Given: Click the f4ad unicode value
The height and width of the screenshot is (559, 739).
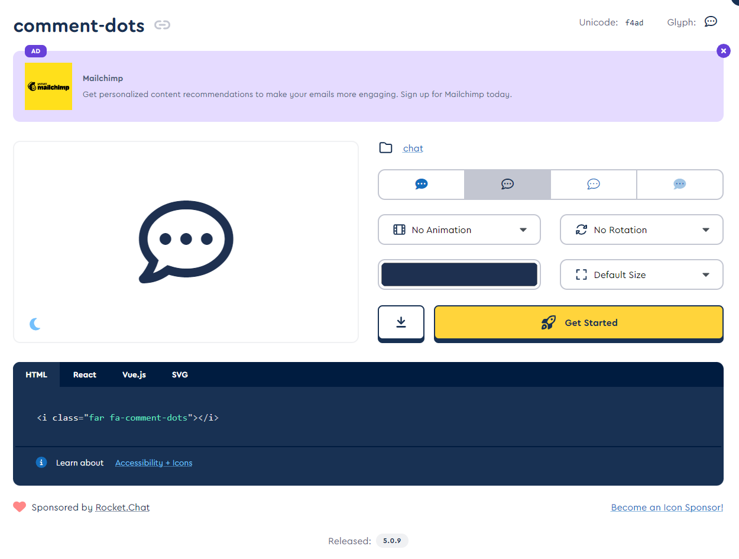Looking at the screenshot, I should point(634,22).
